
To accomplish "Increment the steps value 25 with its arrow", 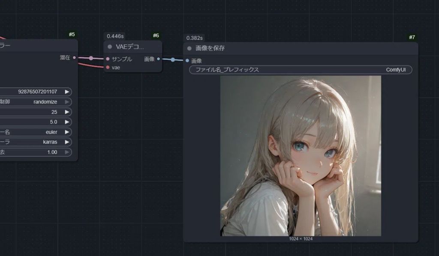I will tap(68, 112).
